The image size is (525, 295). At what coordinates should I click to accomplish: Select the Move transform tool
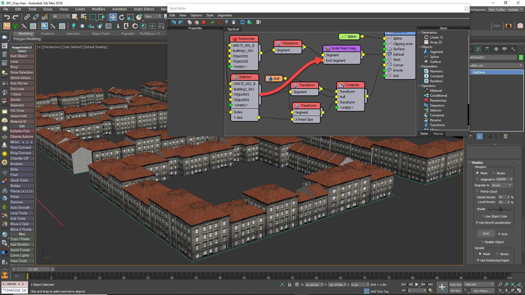click(113, 17)
